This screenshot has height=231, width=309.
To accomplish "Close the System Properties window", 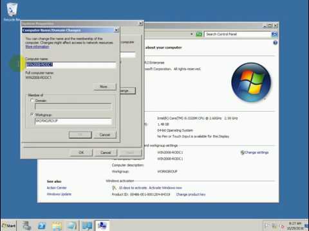I will coord(140,23).
